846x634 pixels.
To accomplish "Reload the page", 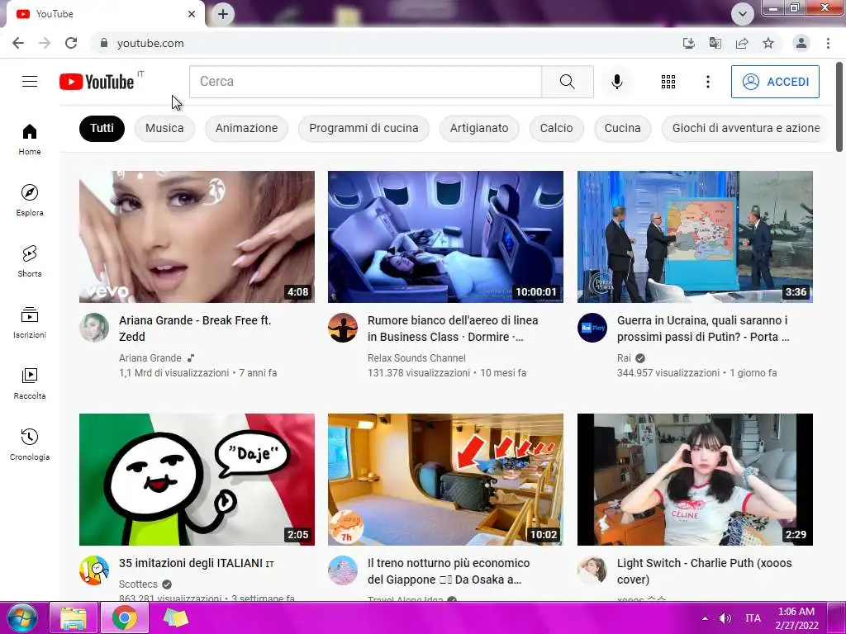I will point(71,43).
